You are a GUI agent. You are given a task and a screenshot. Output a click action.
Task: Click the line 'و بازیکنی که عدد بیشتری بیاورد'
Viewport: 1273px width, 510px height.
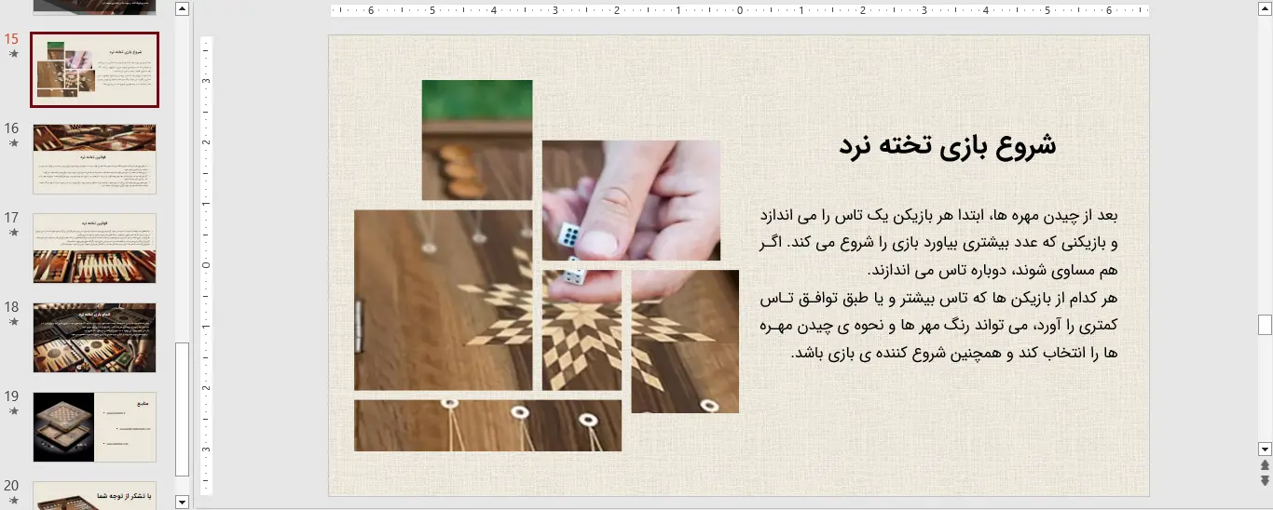[939, 244]
